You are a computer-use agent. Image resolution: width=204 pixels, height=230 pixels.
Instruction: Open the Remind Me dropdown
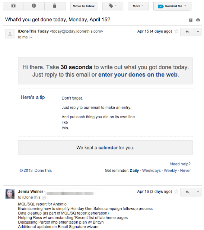pos(172,6)
